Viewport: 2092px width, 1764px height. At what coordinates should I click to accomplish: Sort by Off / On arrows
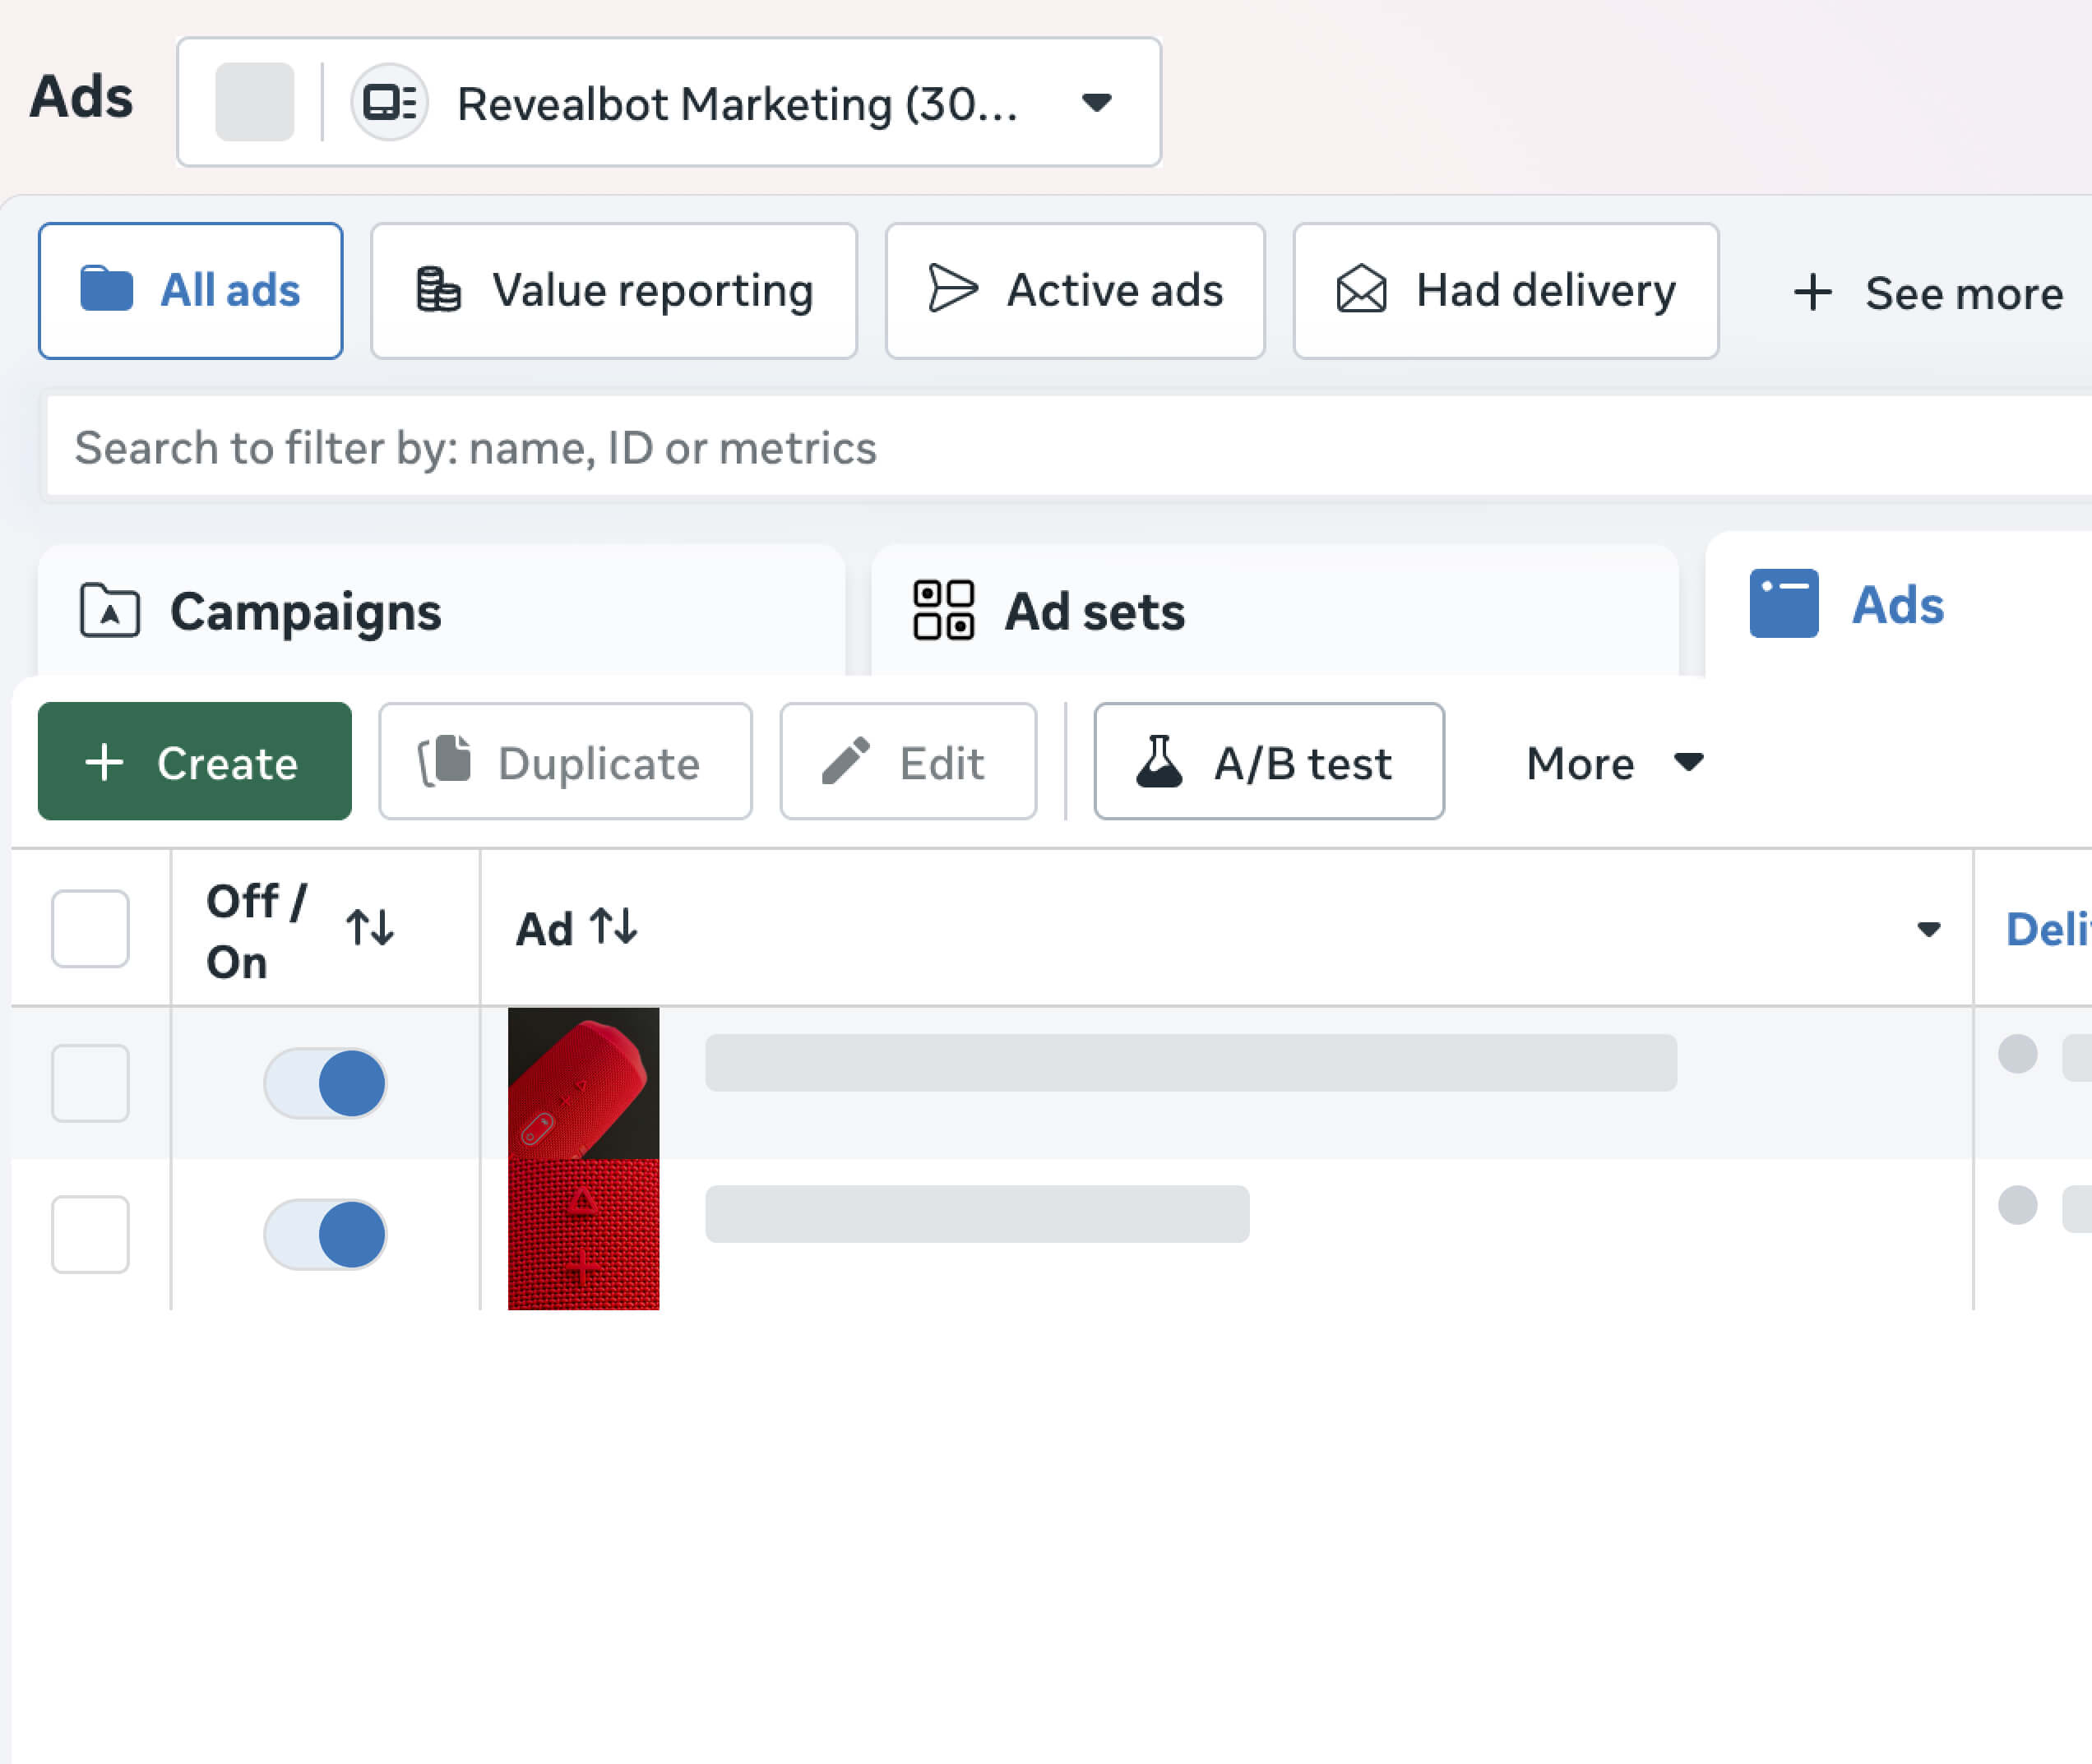(x=370, y=928)
